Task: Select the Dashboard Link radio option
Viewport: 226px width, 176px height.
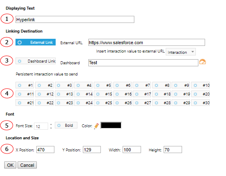Action: [x=36, y=61]
